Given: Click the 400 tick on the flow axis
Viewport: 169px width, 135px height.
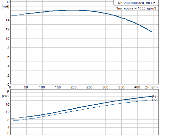Looking at the screenshot, I should [x=137, y=87].
